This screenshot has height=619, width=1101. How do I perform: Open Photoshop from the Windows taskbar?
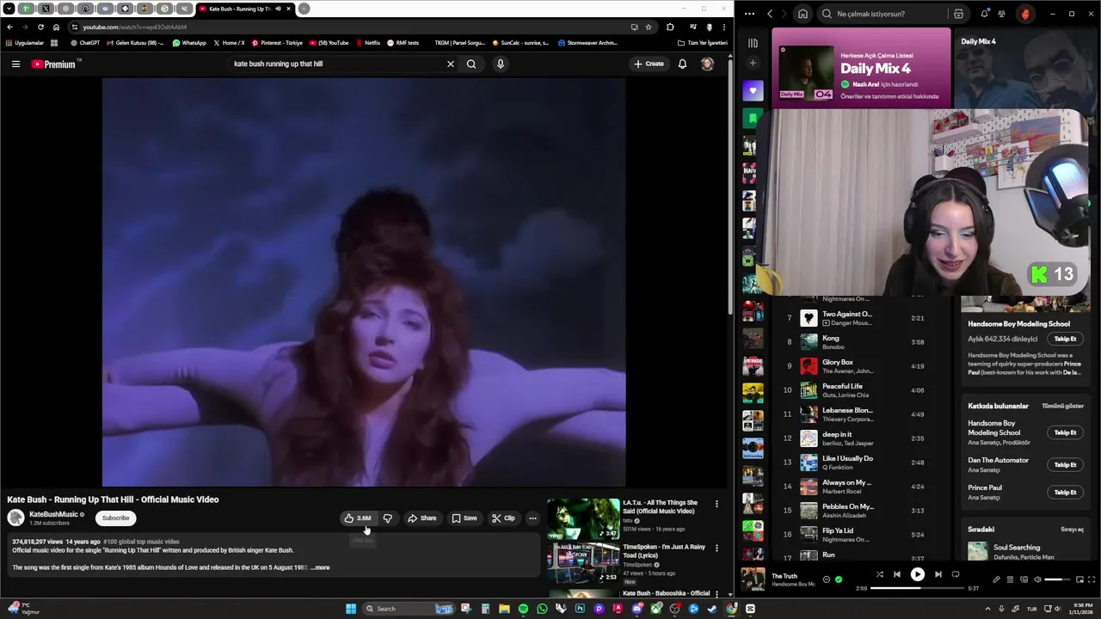(580, 609)
